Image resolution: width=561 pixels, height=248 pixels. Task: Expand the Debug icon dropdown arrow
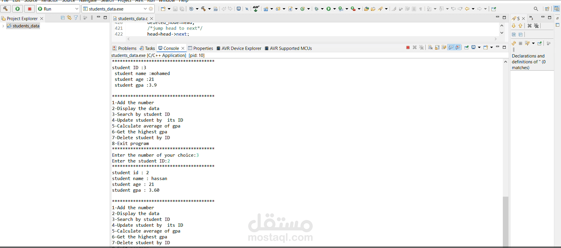coord(322,9)
